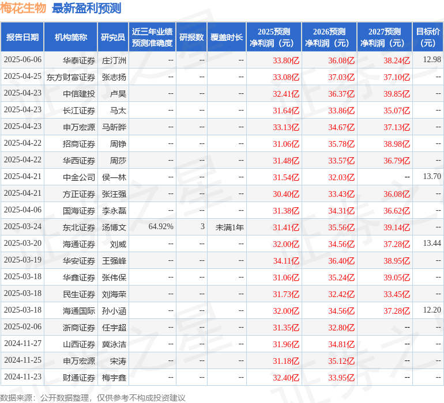
Task: Open 海通国际 institution entry
Action: tap(79, 311)
